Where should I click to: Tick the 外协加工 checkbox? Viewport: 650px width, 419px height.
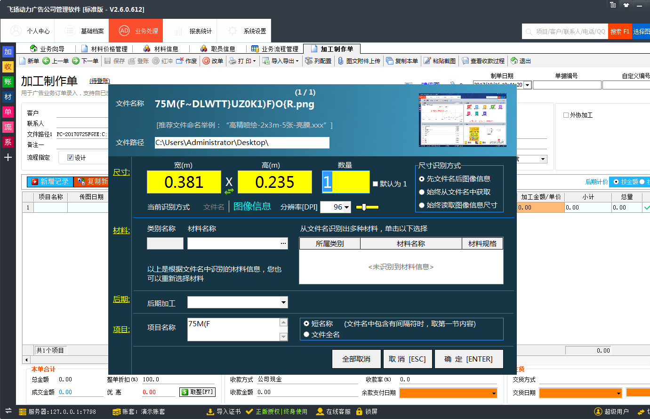click(566, 115)
